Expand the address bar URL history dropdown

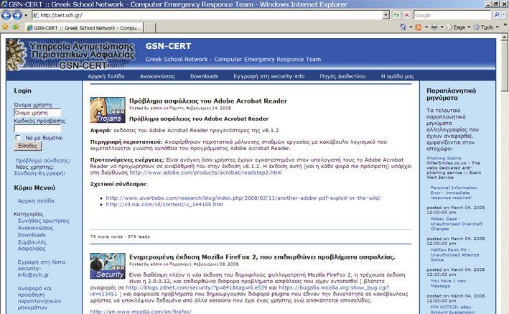click(x=386, y=15)
